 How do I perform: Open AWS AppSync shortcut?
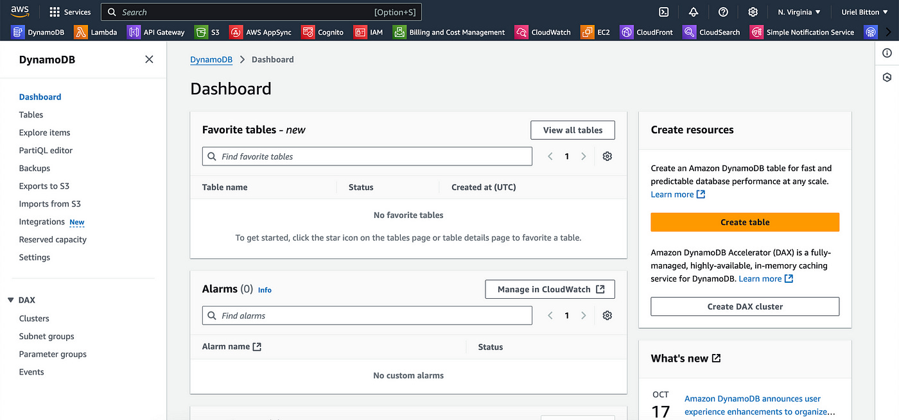(x=260, y=32)
